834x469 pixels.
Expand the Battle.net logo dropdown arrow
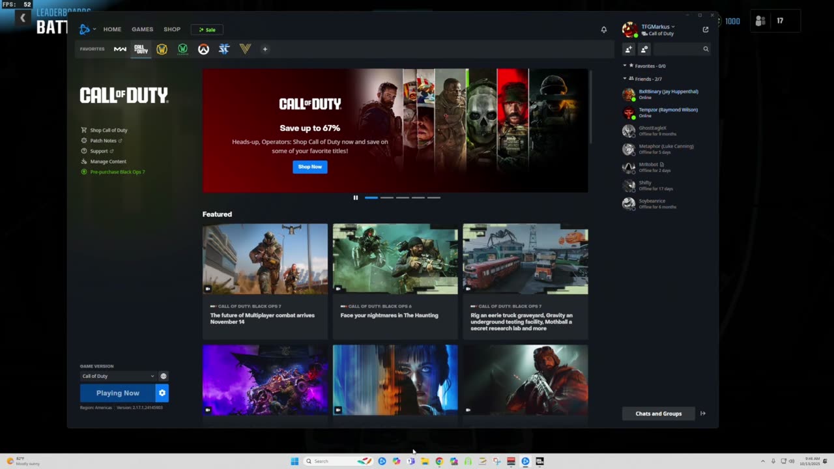pyautogui.click(x=94, y=29)
